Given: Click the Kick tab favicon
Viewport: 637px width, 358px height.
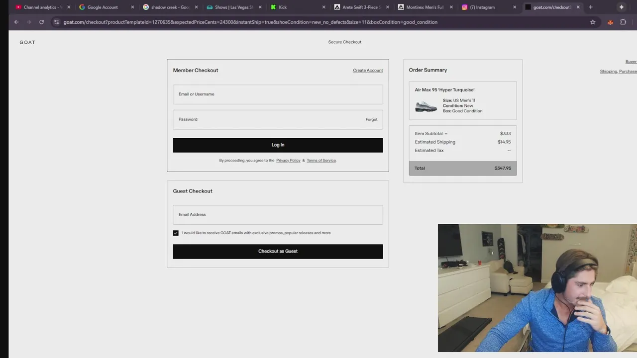Looking at the screenshot, I should coord(273,7).
